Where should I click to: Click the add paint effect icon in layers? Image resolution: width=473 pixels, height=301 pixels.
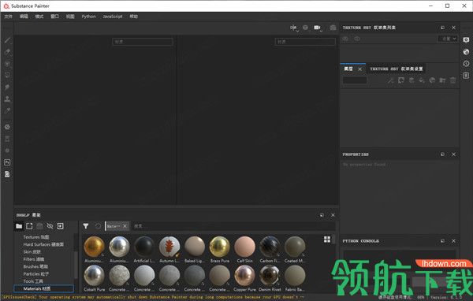click(391, 80)
